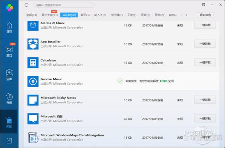Click the Microsoft 消息 messaging icon

(x=33, y=119)
